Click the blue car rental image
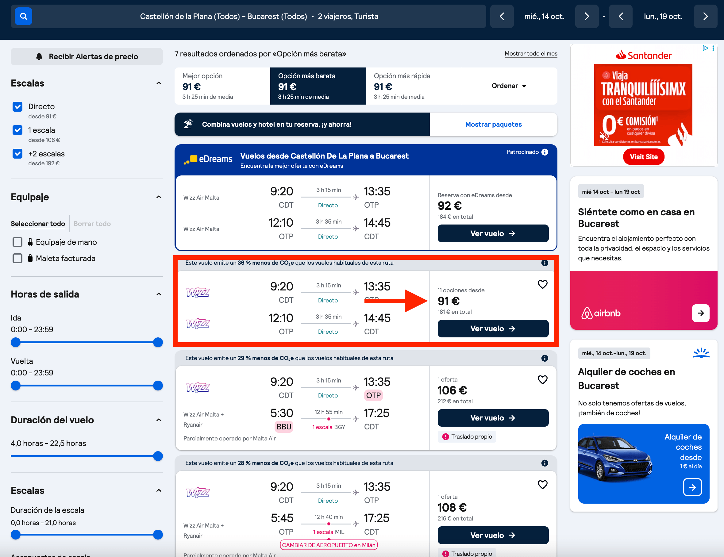 click(643, 463)
